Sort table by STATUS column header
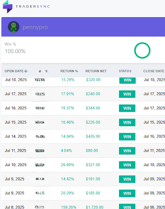This screenshot has width=165, height=209. 125,71
